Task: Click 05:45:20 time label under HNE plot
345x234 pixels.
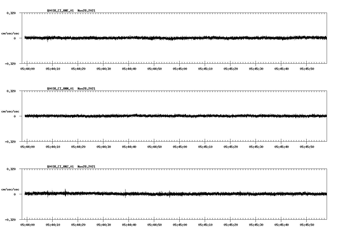Action: click(x=231, y=69)
